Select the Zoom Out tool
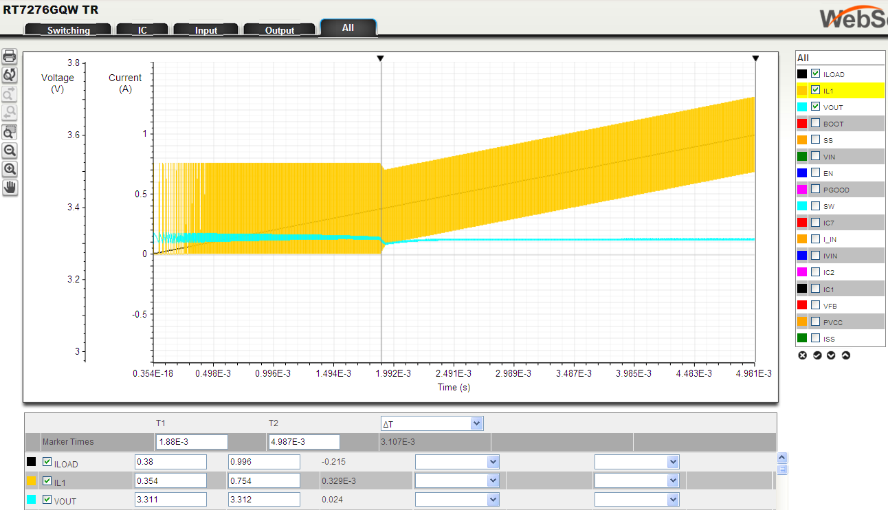 (x=9, y=151)
